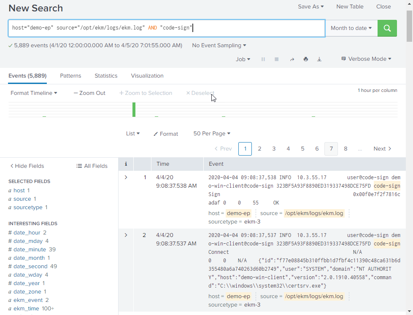Print search results

point(305,59)
